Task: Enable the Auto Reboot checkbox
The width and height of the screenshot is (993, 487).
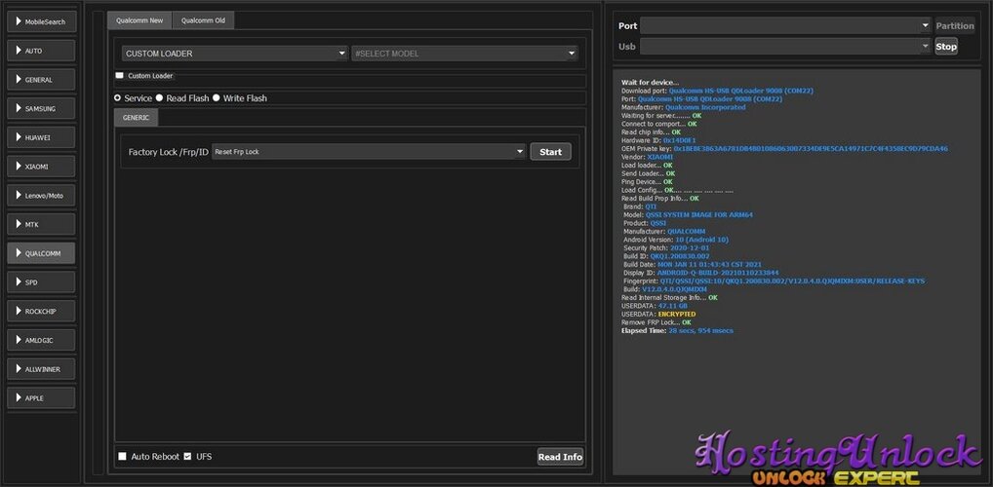Action: point(122,456)
